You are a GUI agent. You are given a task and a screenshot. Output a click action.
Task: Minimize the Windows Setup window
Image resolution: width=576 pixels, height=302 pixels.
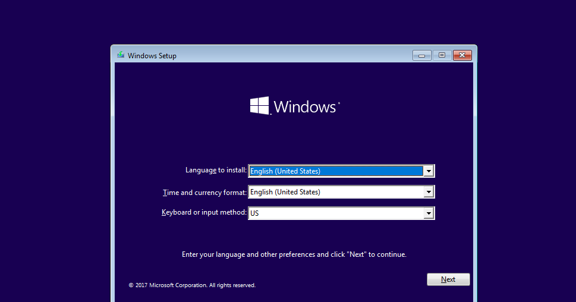point(421,55)
